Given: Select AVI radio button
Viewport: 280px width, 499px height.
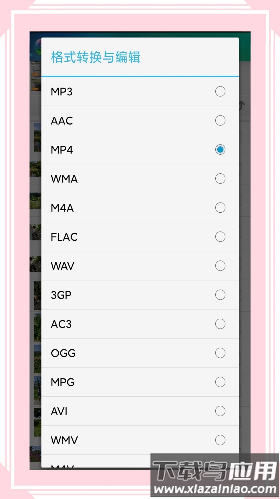Looking at the screenshot, I should [220, 411].
